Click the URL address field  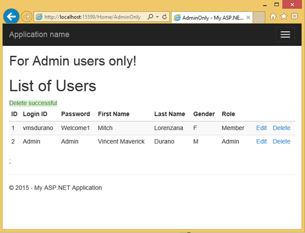pos(93,17)
